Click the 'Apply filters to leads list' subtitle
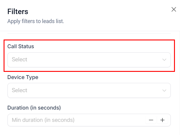The width and height of the screenshot is (180, 135). point(36,21)
